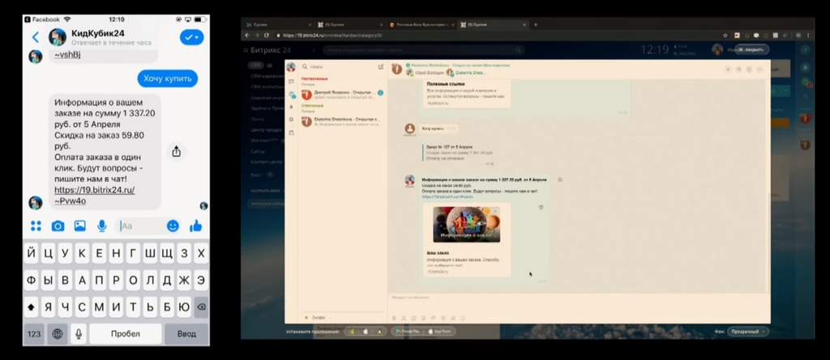This screenshot has width=830, height=360.
Task: Switch keyboard to 123 numbers layout
Action: [x=34, y=334]
